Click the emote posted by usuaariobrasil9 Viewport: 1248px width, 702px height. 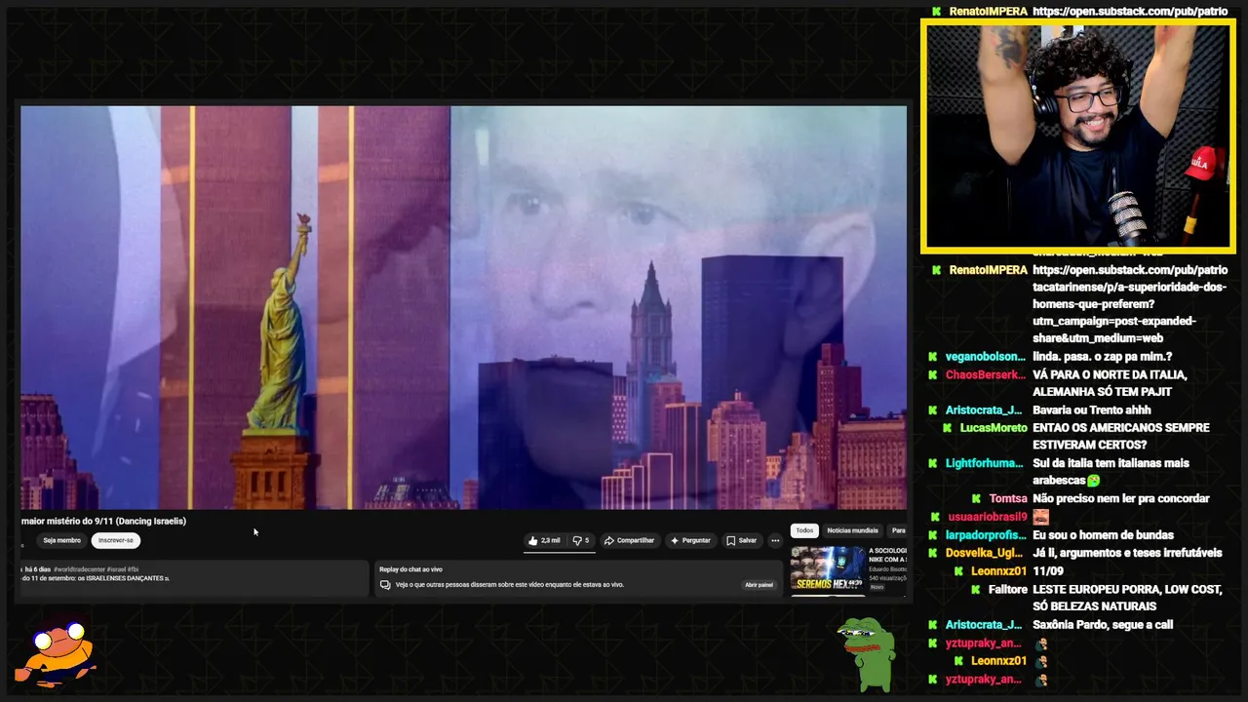pyautogui.click(x=1040, y=517)
